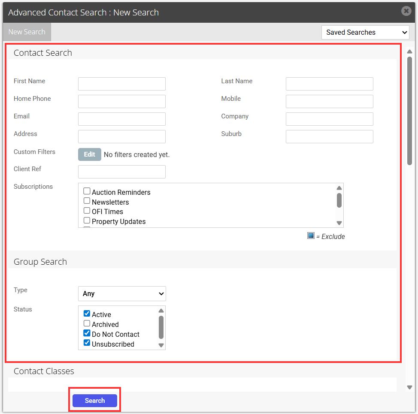Click the Status list down arrow
Image resolution: width=418 pixels, height=414 pixels.
[x=161, y=345]
